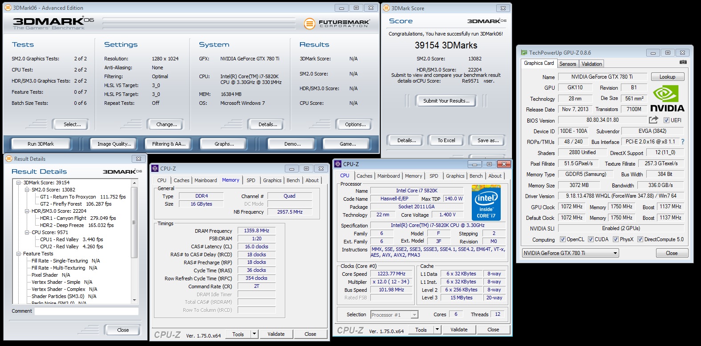Image resolution: width=701 pixels, height=346 pixels.
Task: Click the NVIDIA logo in GPU-Z
Action: click(x=667, y=99)
